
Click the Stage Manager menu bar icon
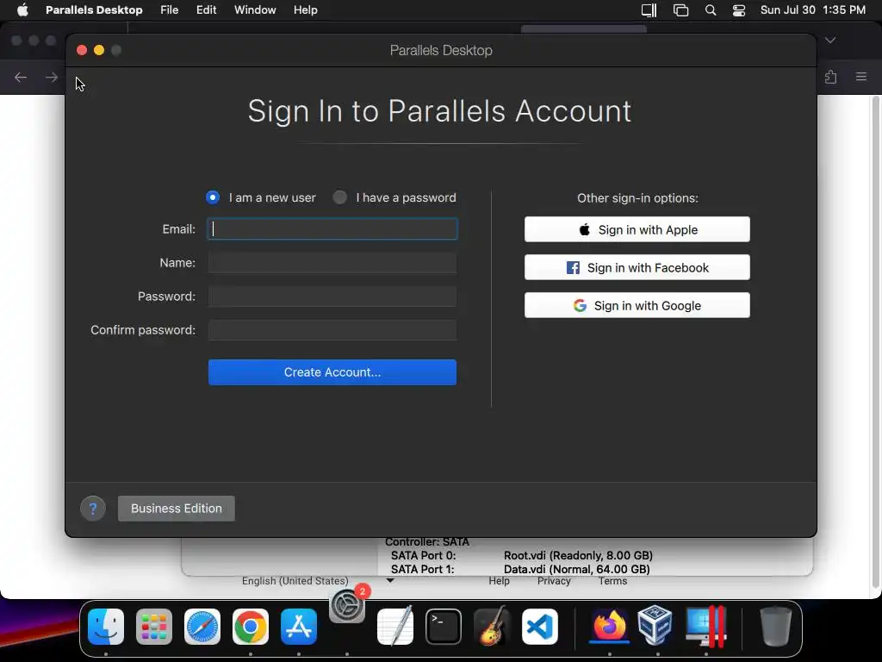click(x=680, y=10)
